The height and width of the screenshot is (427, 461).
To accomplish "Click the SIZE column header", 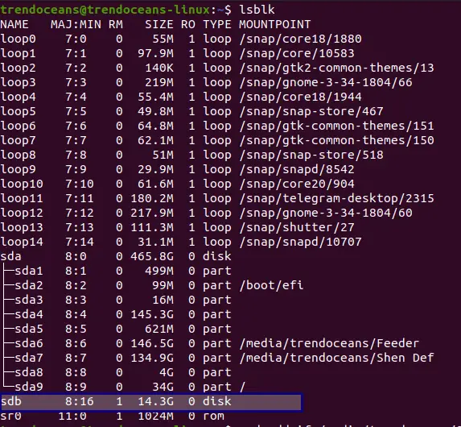I will tap(158, 24).
